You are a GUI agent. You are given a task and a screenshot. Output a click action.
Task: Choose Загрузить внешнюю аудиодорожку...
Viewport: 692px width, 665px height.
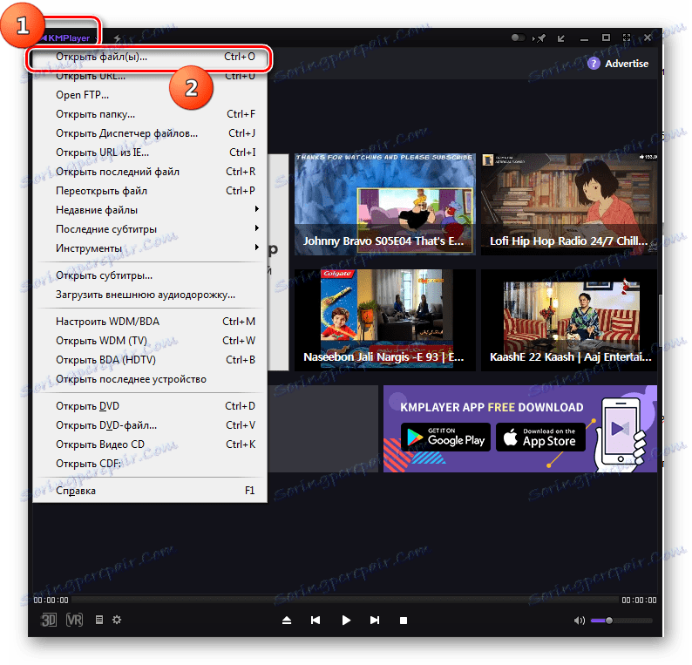pos(150,295)
